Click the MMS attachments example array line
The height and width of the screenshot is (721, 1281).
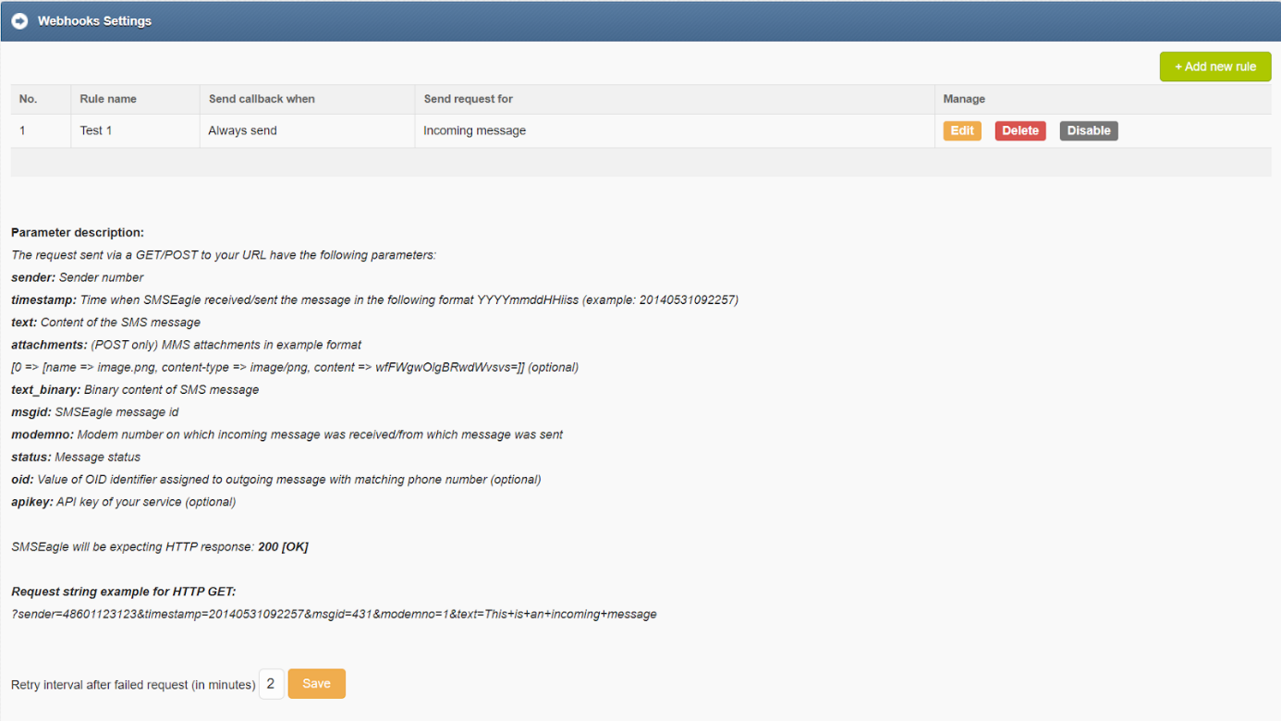[295, 367]
